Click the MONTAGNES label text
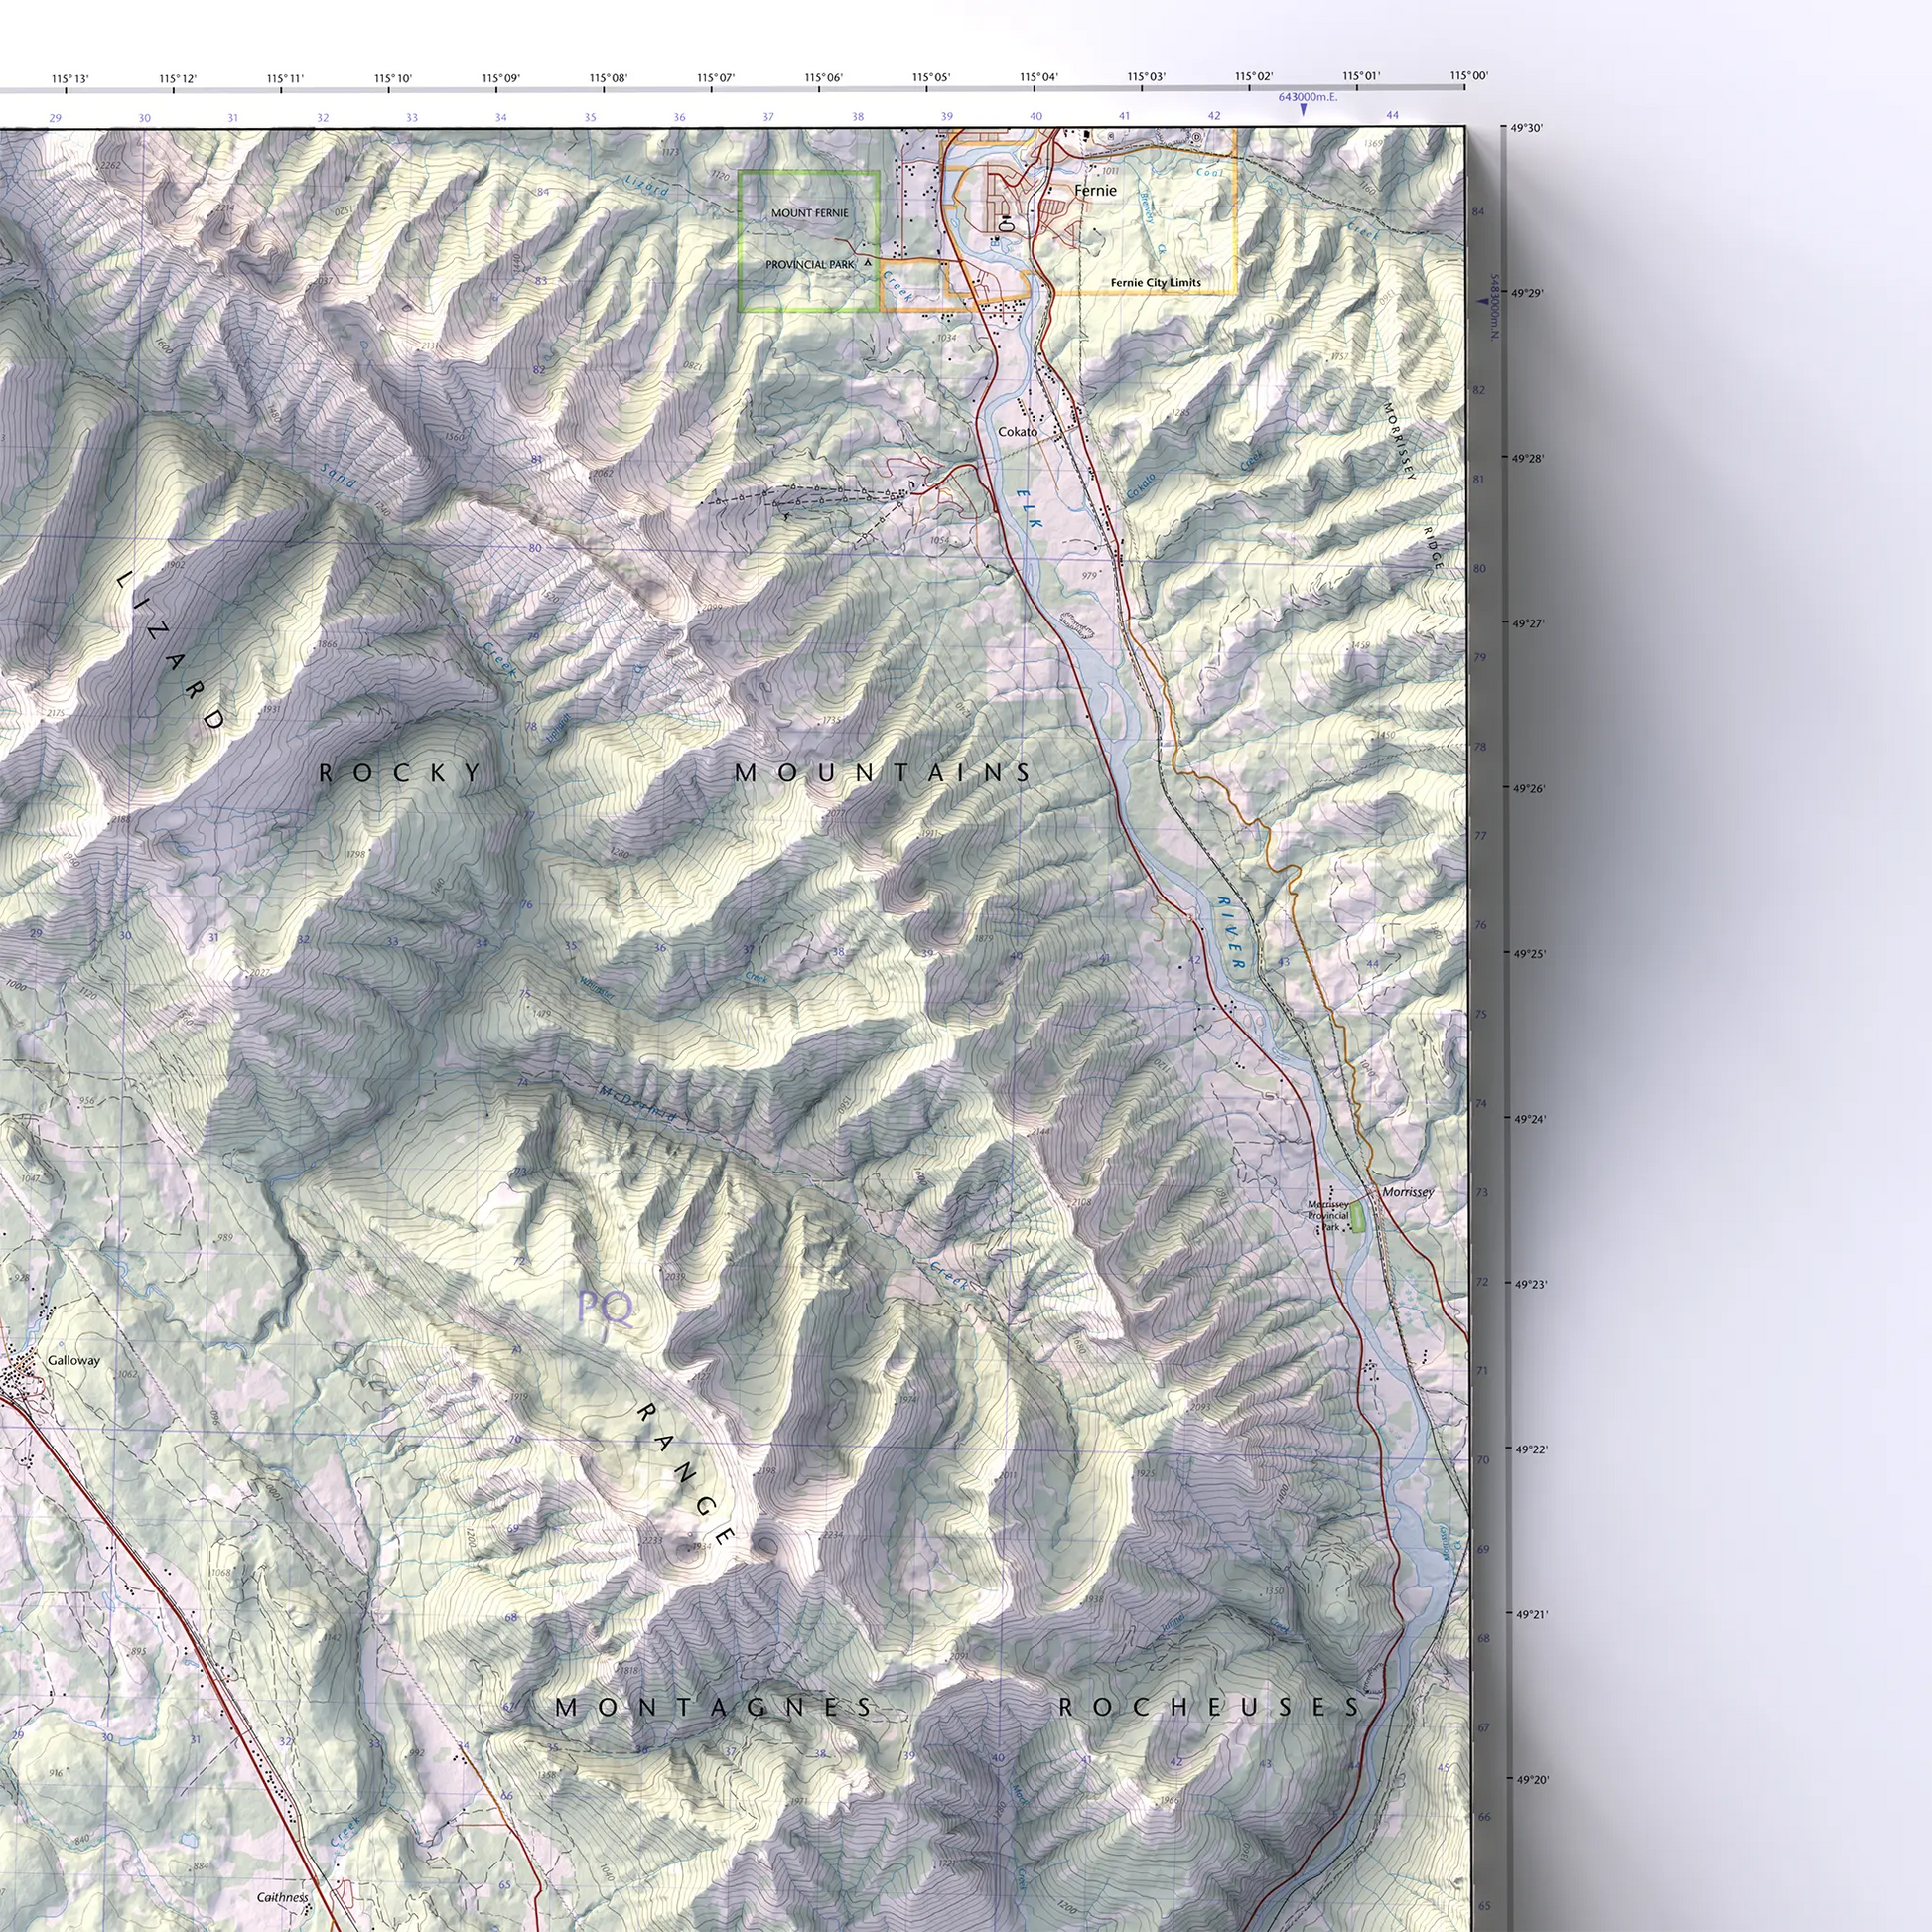The height and width of the screenshot is (1932, 1932). pyautogui.click(x=714, y=1707)
